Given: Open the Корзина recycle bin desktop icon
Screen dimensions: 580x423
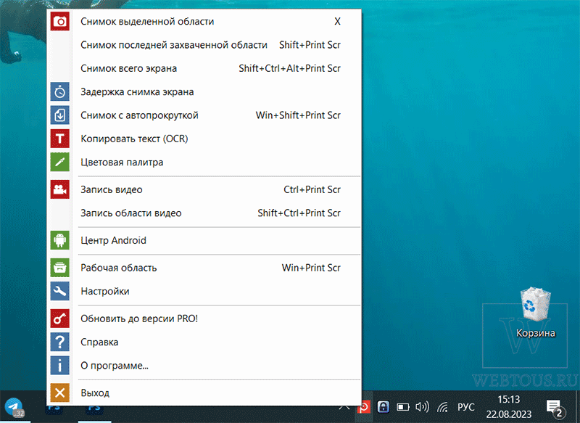Looking at the screenshot, I should click(535, 313).
